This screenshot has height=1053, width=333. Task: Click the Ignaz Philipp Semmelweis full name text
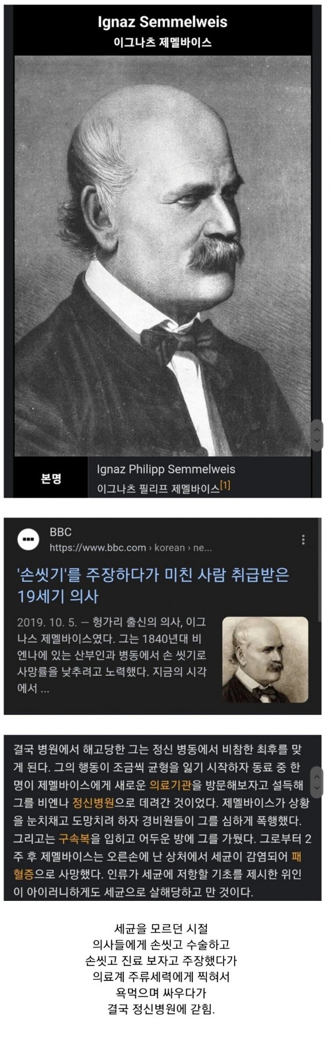166,469
